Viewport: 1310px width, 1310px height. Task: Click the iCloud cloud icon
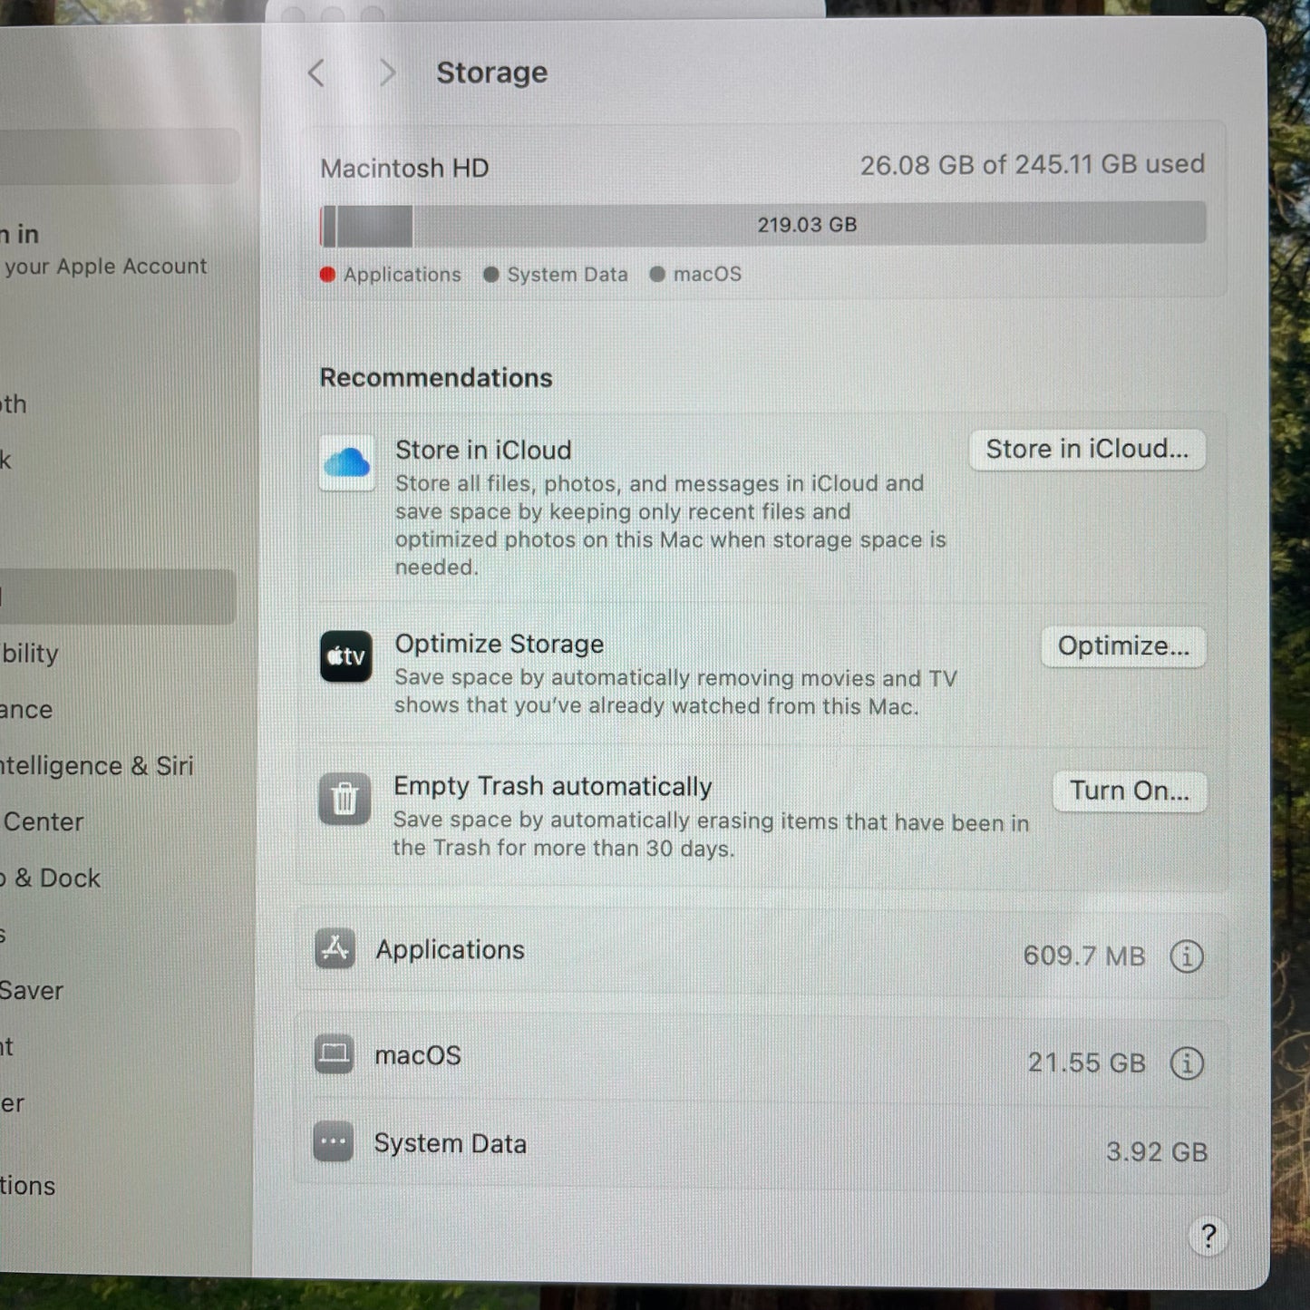pyautogui.click(x=347, y=463)
